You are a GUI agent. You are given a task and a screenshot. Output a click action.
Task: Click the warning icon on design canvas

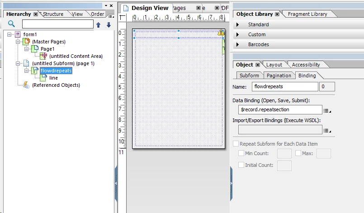pos(221,32)
